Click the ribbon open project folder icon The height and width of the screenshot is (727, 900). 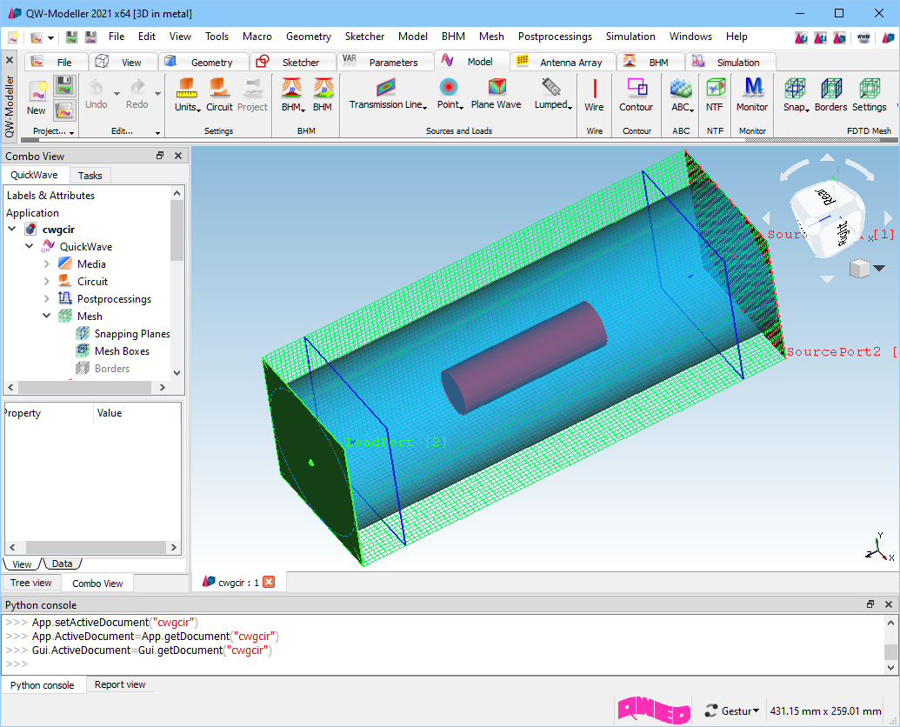pyautogui.click(x=64, y=110)
